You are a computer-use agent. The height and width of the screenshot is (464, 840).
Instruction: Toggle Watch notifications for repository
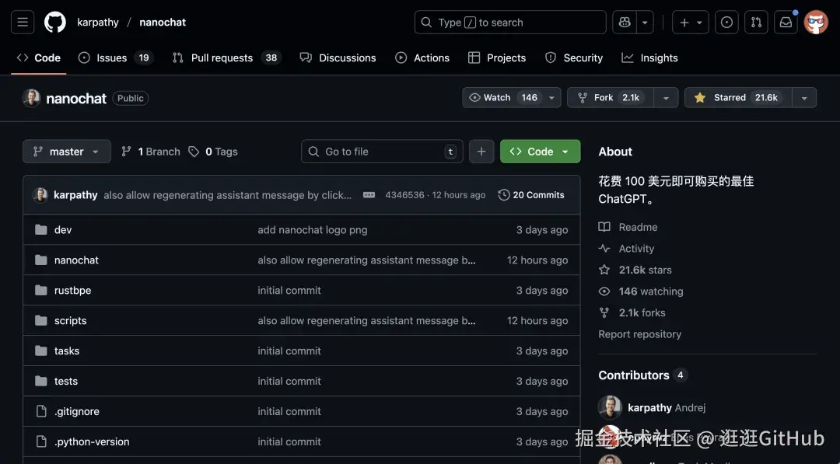[502, 98]
